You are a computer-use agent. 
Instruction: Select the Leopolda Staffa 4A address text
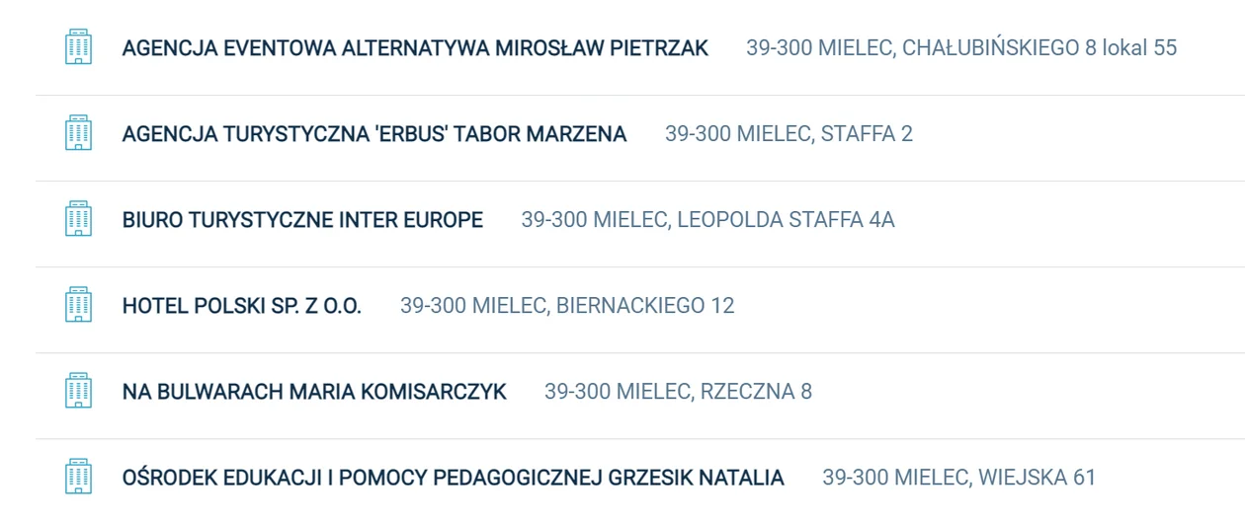click(707, 219)
